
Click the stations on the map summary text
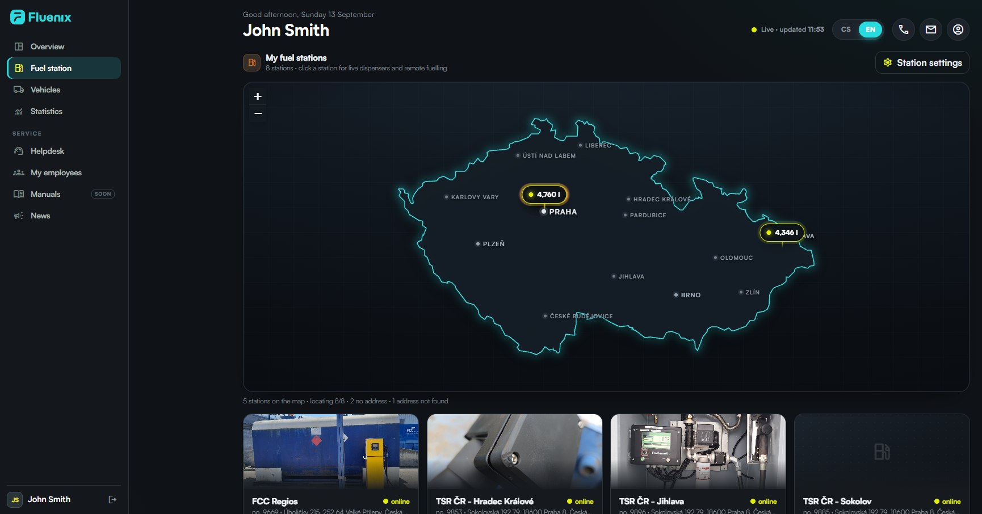[x=346, y=401]
